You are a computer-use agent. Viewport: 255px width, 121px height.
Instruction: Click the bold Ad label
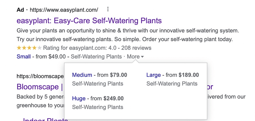(x=20, y=10)
